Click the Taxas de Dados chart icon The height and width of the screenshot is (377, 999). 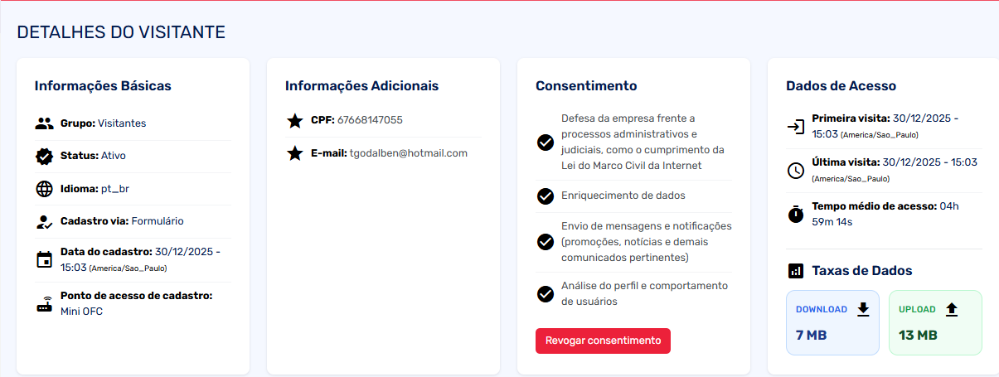[796, 271]
